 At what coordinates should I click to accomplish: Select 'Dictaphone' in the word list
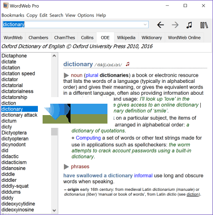click(14, 56)
